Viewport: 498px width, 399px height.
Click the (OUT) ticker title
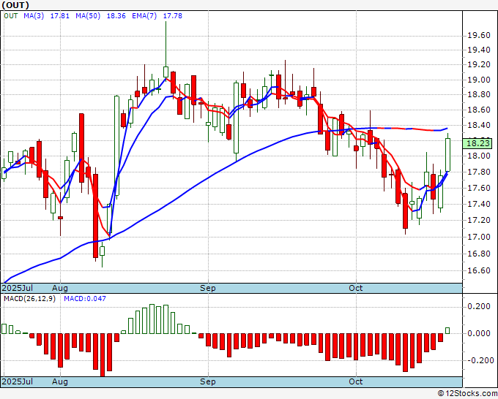click(15, 5)
